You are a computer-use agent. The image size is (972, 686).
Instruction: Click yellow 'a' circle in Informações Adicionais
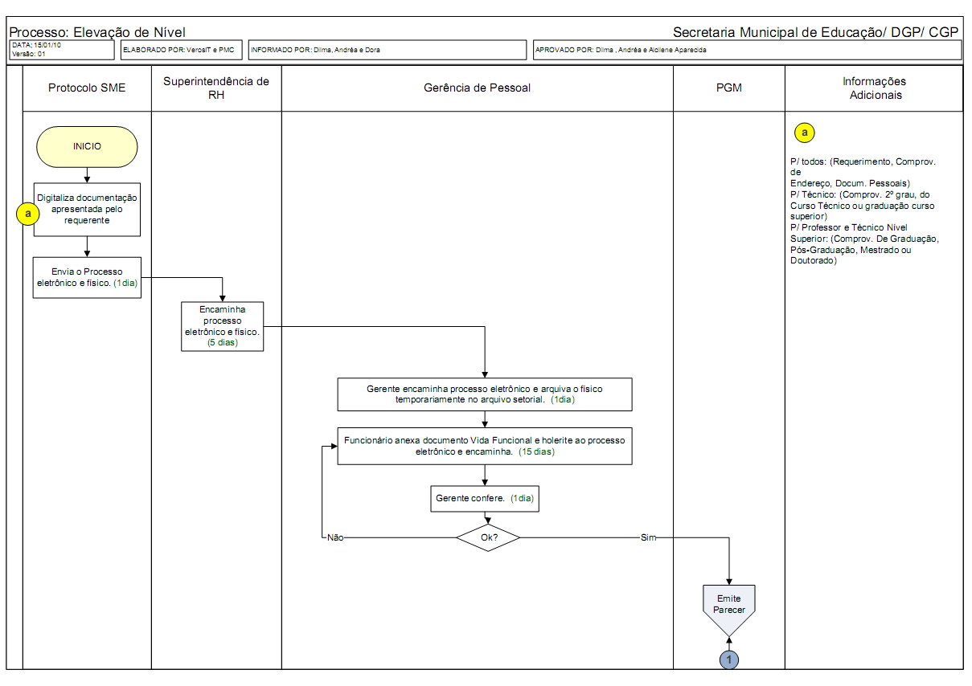805,133
